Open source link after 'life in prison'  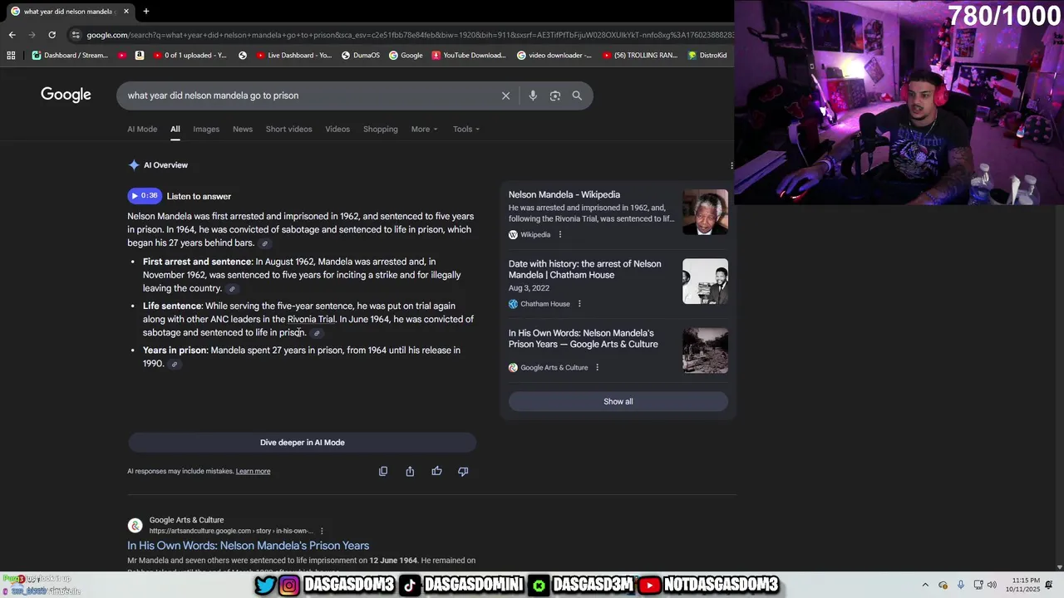coord(316,333)
